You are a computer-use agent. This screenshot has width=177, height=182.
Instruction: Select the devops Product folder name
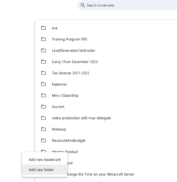[x=65, y=151]
